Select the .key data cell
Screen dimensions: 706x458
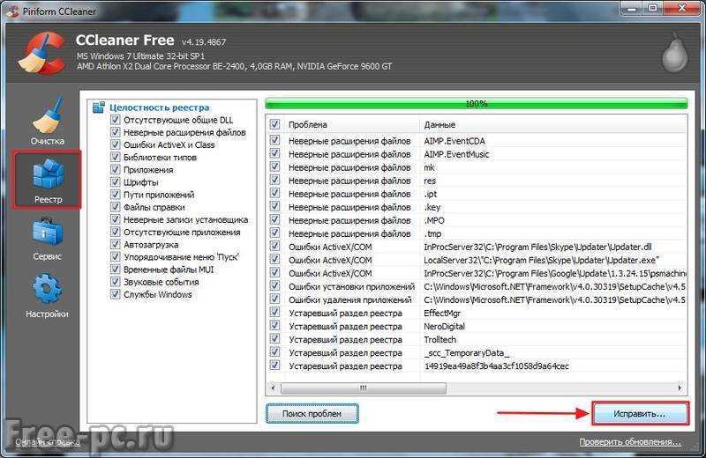point(432,207)
